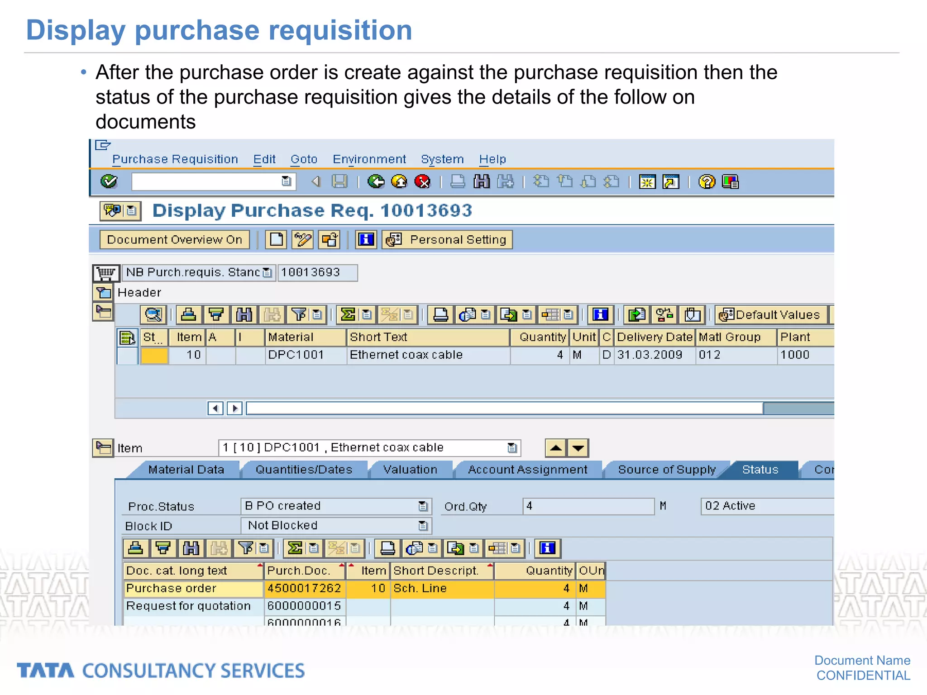Select the row selector for item 10
927x695 pixels.
(x=127, y=356)
